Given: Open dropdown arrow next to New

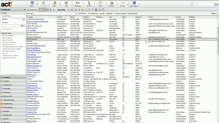Looking at the screenshot, I should (60, 4).
